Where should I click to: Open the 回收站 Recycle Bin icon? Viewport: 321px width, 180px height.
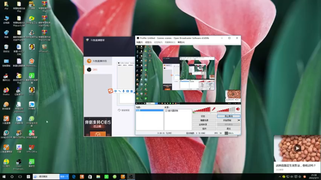pyautogui.click(x=6, y=48)
